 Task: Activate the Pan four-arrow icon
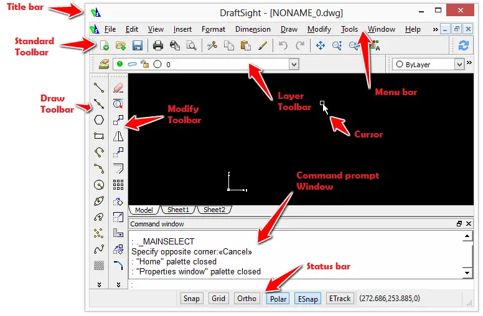pos(321,45)
